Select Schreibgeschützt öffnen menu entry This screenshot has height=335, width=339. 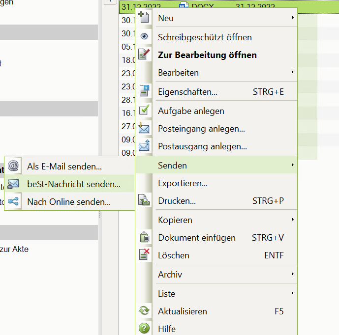click(216, 37)
